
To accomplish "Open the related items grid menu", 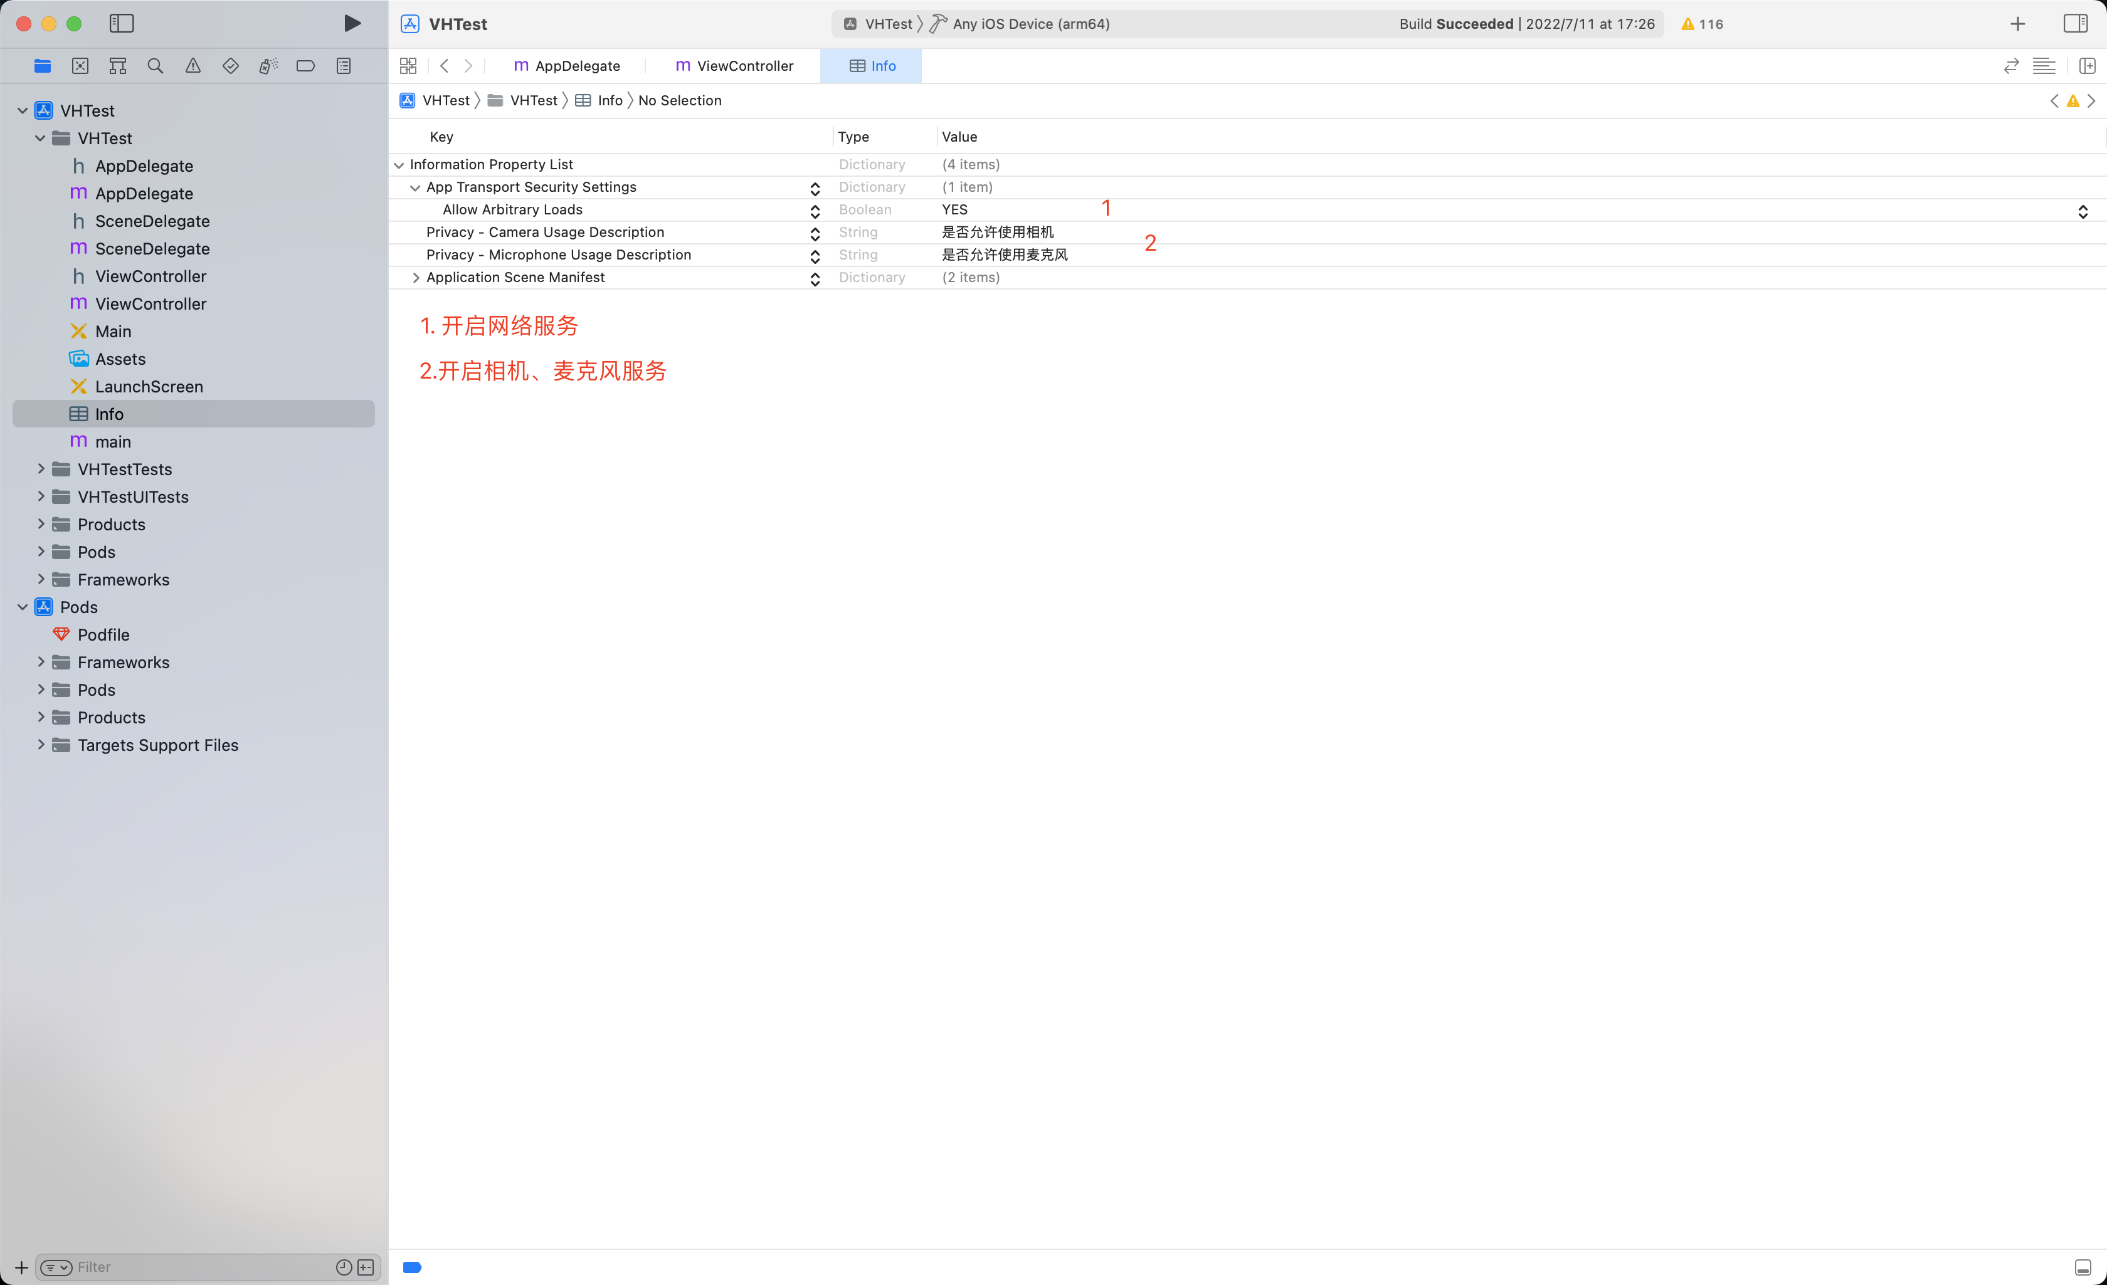I will click(408, 66).
